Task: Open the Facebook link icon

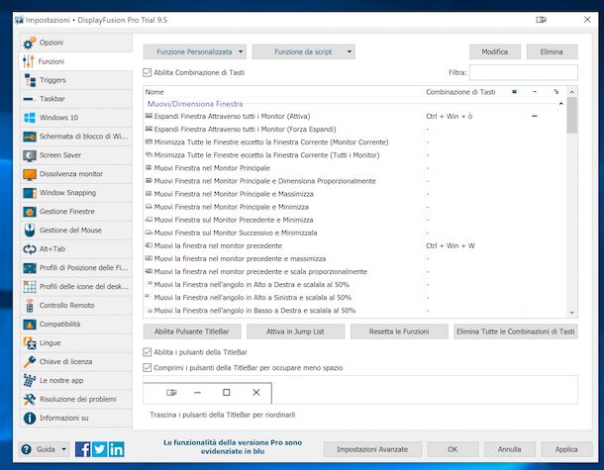Action: [82, 449]
